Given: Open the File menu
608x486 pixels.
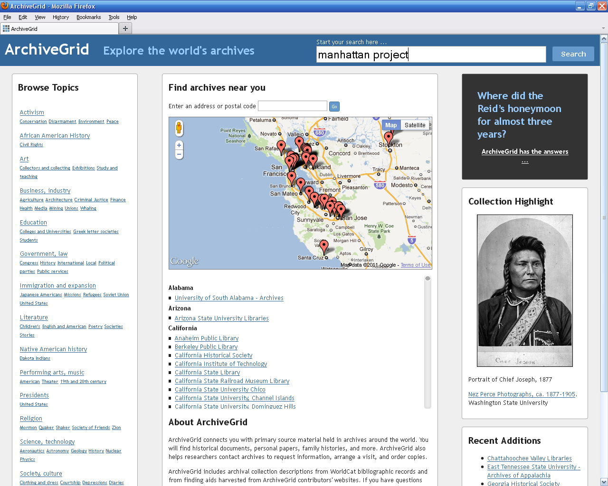Looking at the screenshot, I should tap(7, 17).
